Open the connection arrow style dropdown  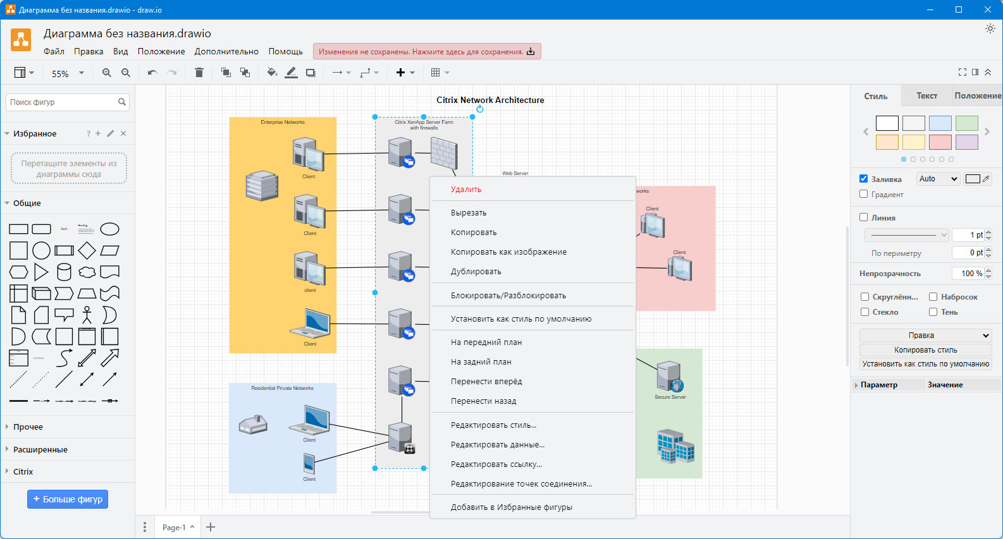click(x=342, y=73)
